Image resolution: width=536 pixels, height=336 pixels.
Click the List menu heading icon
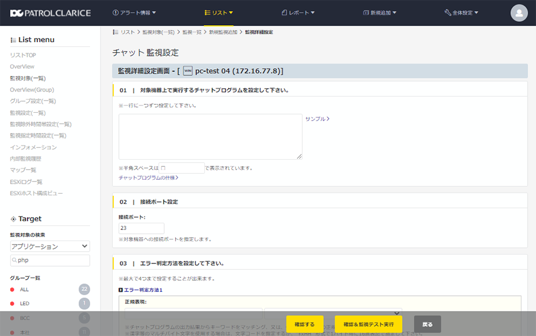point(13,40)
